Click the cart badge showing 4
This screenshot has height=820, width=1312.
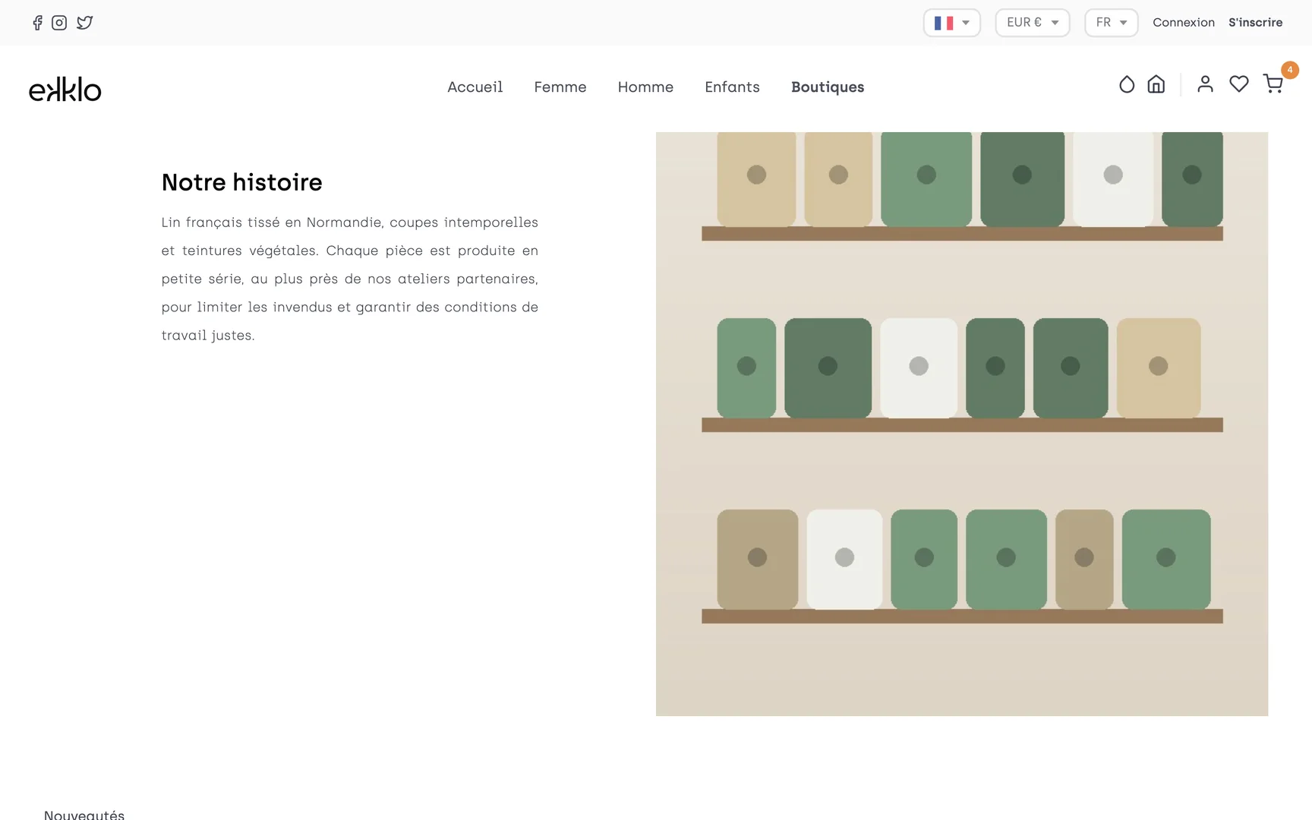1290,70
